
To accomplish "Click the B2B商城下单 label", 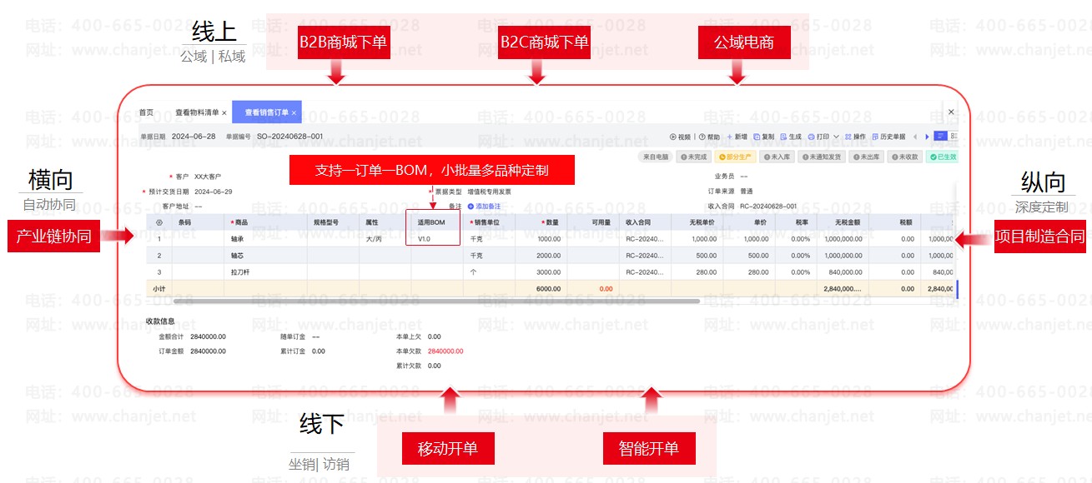I will 343,42.
